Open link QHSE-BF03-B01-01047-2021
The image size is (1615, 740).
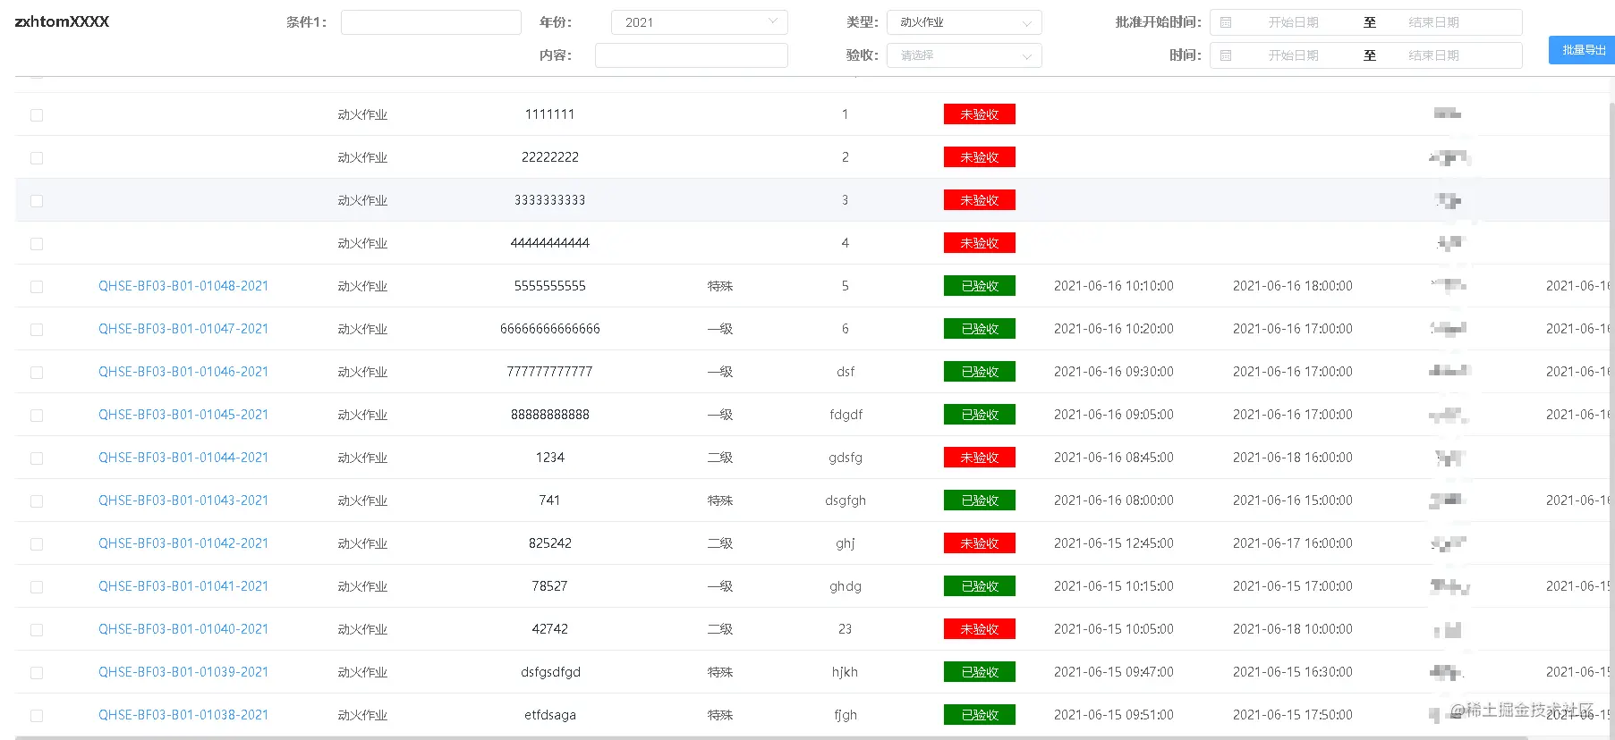pyautogui.click(x=183, y=329)
